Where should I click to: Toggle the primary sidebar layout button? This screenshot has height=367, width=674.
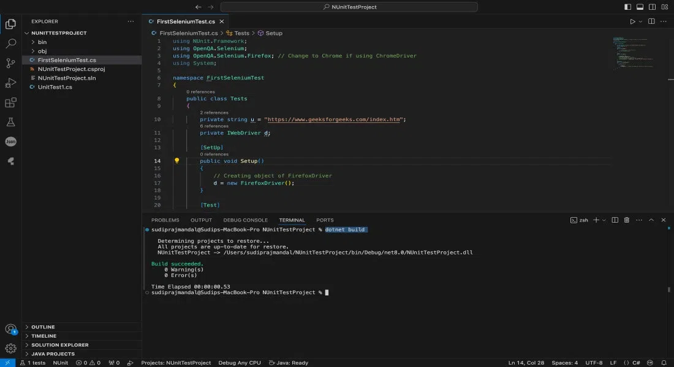tap(627, 7)
